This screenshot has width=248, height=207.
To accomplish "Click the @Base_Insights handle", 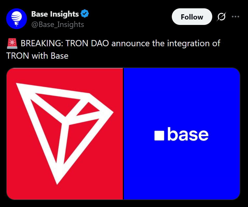I will pyautogui.click(x=58, y=24).
